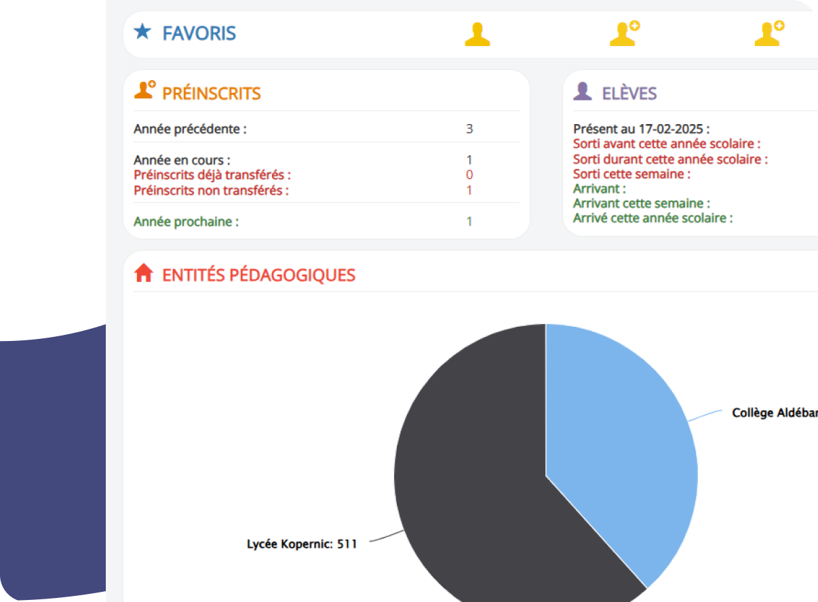Click 'Préinscrits déjà transférés :' label

pos(212,175)
